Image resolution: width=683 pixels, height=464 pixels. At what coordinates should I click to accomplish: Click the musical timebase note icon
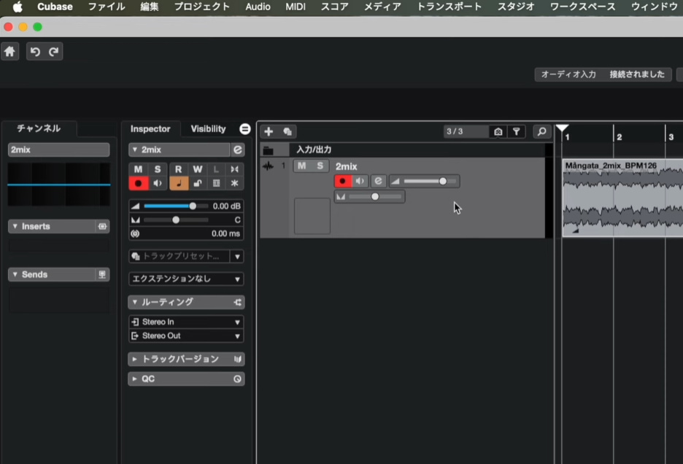(x=178, y=183)
